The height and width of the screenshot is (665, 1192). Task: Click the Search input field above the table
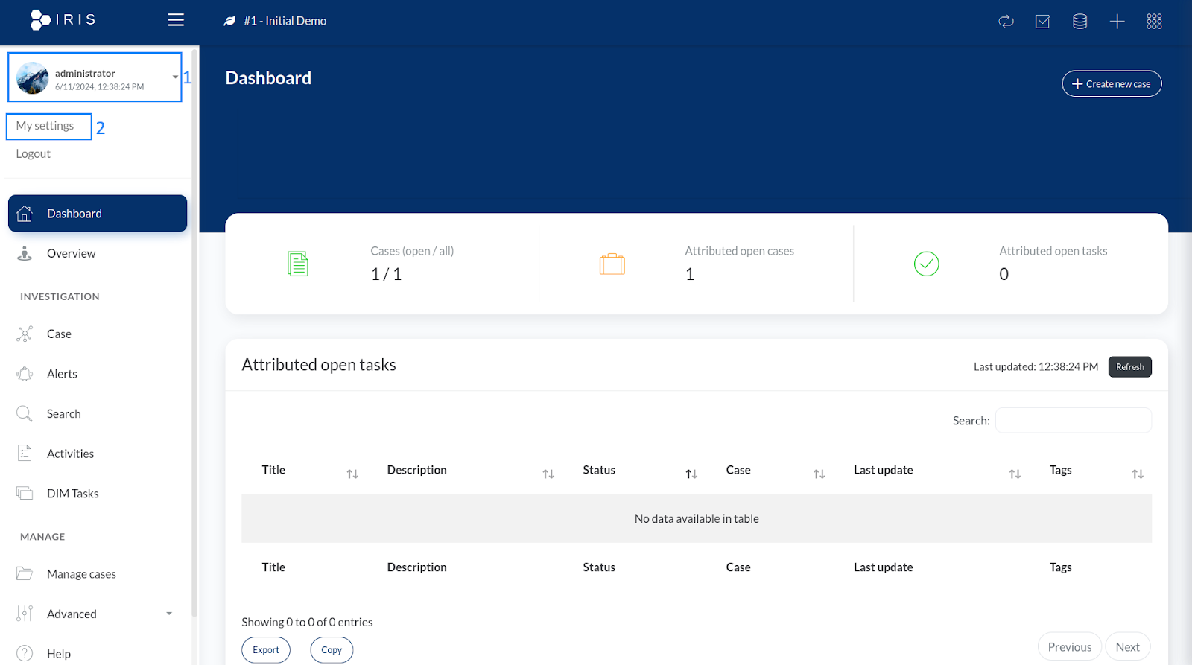[x=1073, y=421]
